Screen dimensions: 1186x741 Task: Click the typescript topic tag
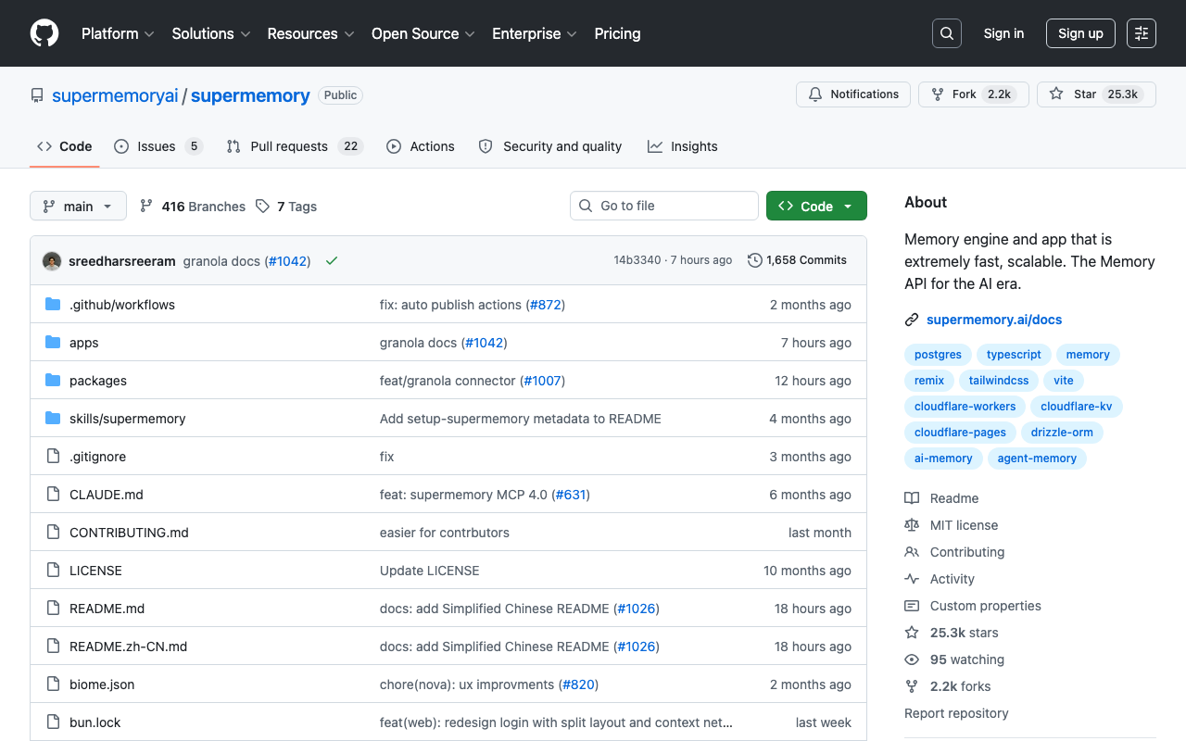click(1014, 355)
